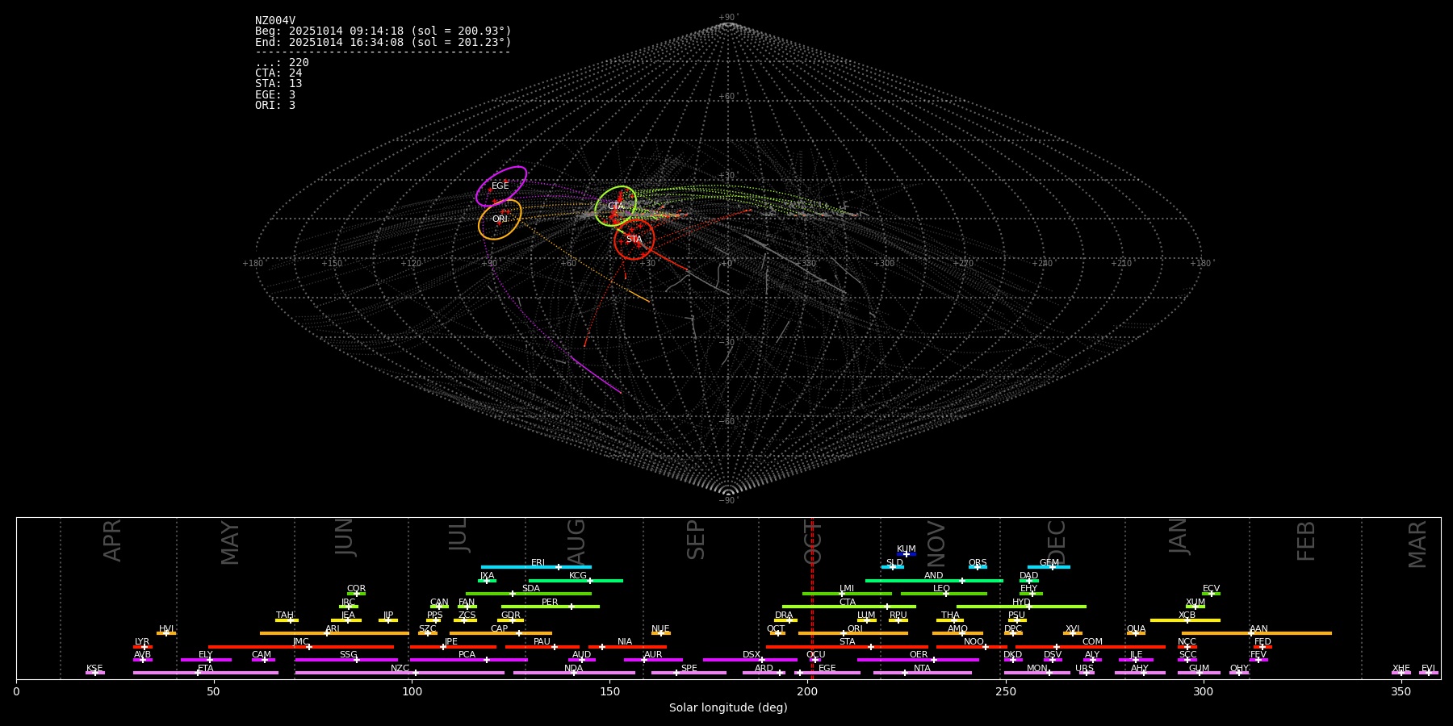Click the ORI bar label in the timeline
The height and width of the screenshot is (726, 1453).
tap(855, 629)
